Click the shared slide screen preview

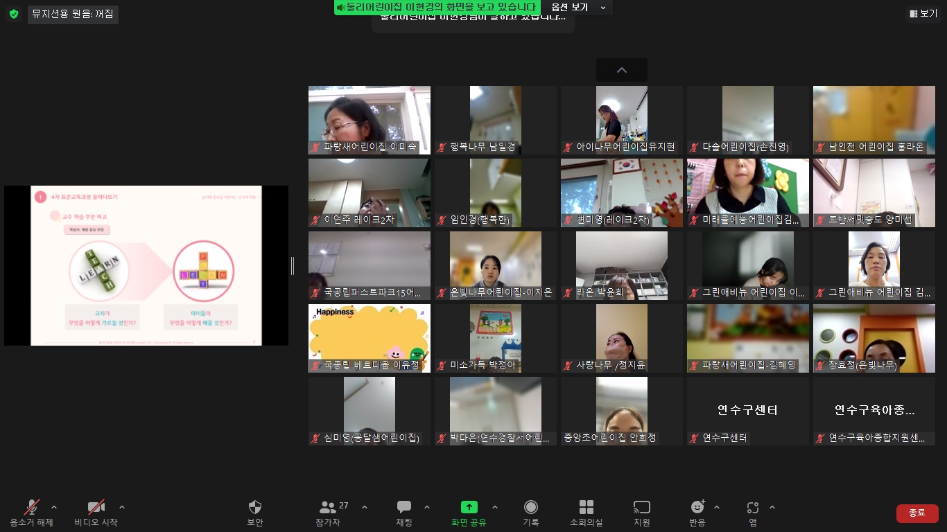146,265
